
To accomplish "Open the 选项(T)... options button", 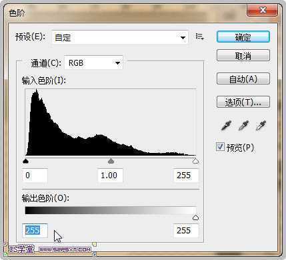I will pos(243,102).
